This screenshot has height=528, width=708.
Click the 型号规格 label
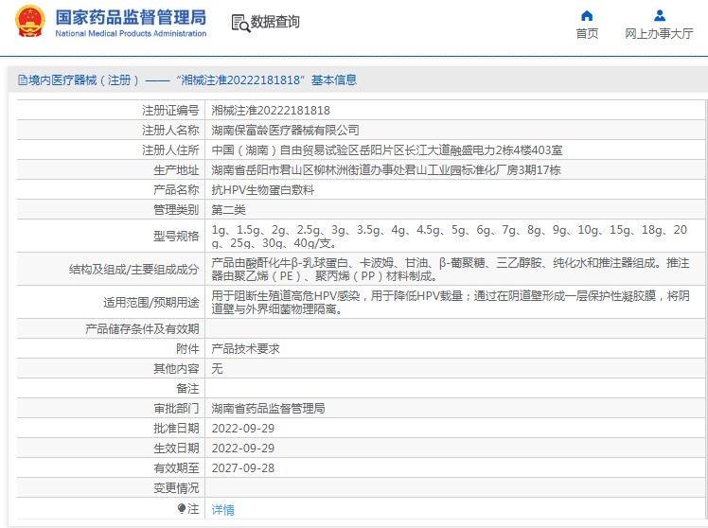176,236
